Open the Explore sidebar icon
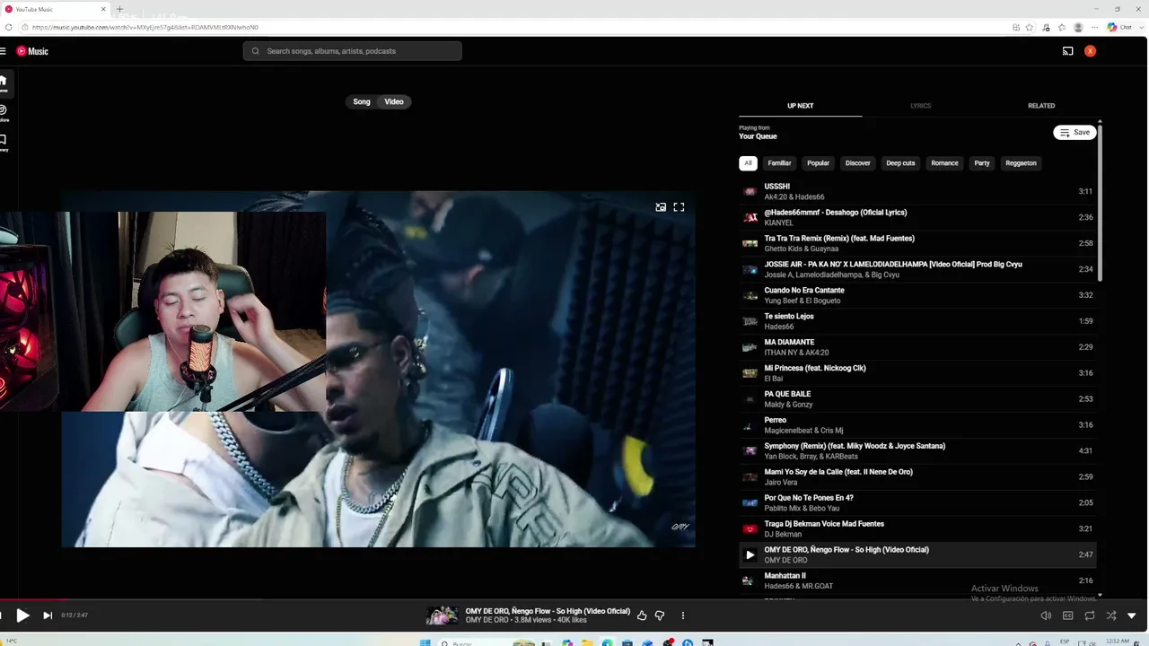This screenshot has height=646, width=1149. point(3,113)
